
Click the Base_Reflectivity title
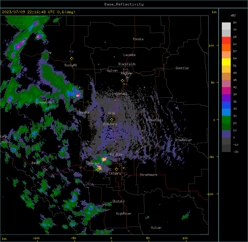point(124,4)
